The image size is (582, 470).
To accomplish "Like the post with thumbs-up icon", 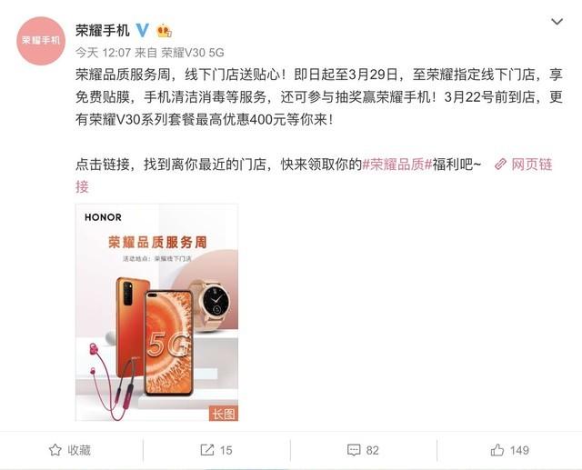I will (x=497, y=450).
